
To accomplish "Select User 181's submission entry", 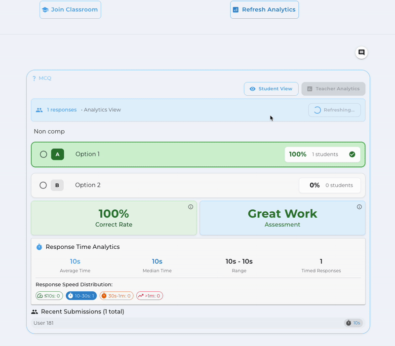I will coord(197,323).
